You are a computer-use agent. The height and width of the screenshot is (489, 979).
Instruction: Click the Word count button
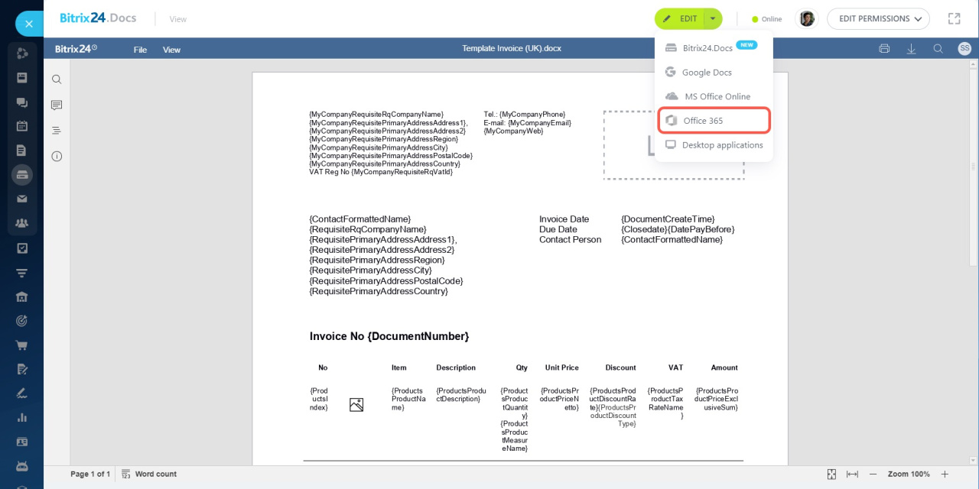(x=149, y=474)
